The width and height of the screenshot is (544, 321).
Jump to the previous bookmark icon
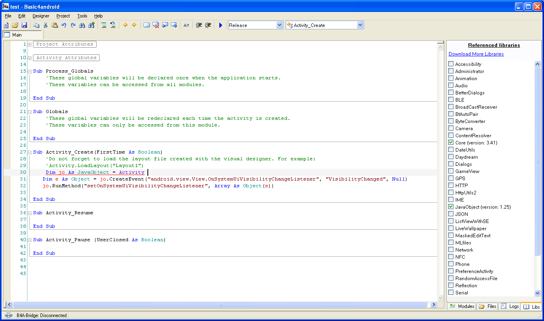tap(165, 25)
